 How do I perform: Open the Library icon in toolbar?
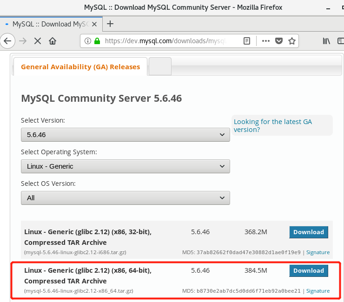click(326, 41)
